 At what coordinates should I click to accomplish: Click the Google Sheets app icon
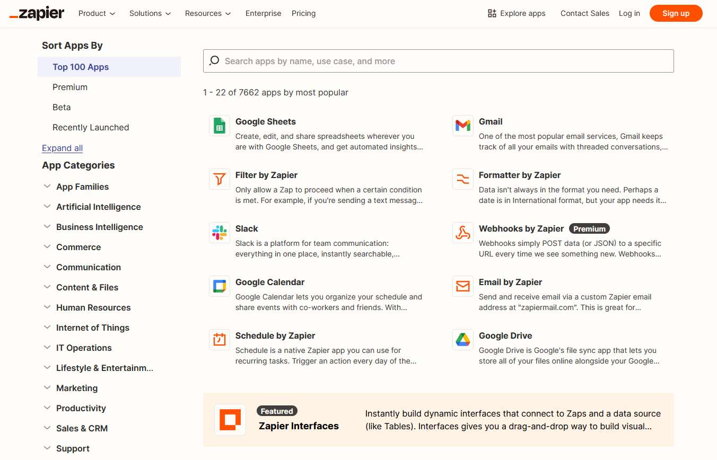point(219,126)
